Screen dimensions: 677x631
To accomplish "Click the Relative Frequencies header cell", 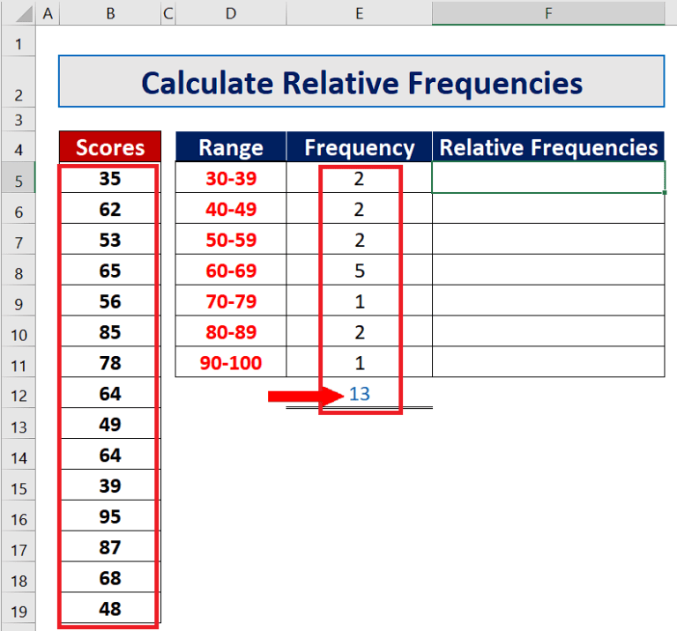I will pyautogui.click(x=548, y=147).
